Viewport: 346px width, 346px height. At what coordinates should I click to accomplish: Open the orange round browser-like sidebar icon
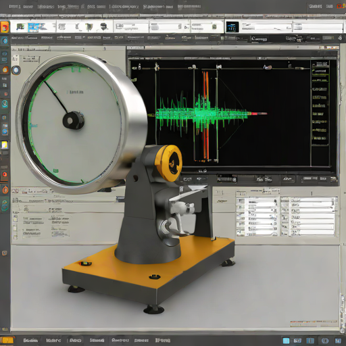[x=5, y=70]
